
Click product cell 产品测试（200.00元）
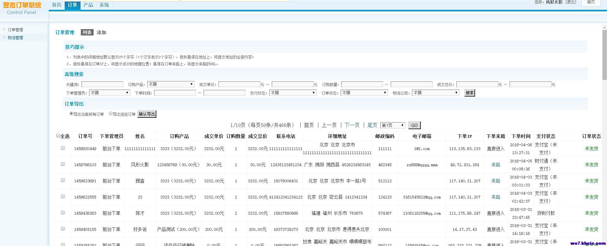(x=179, y=230)
